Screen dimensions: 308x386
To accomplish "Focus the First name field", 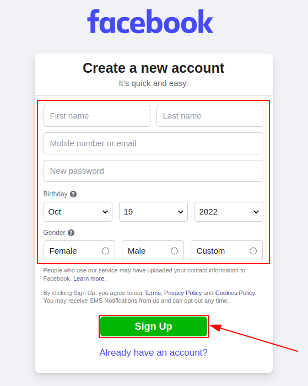I will click(97, 116).
